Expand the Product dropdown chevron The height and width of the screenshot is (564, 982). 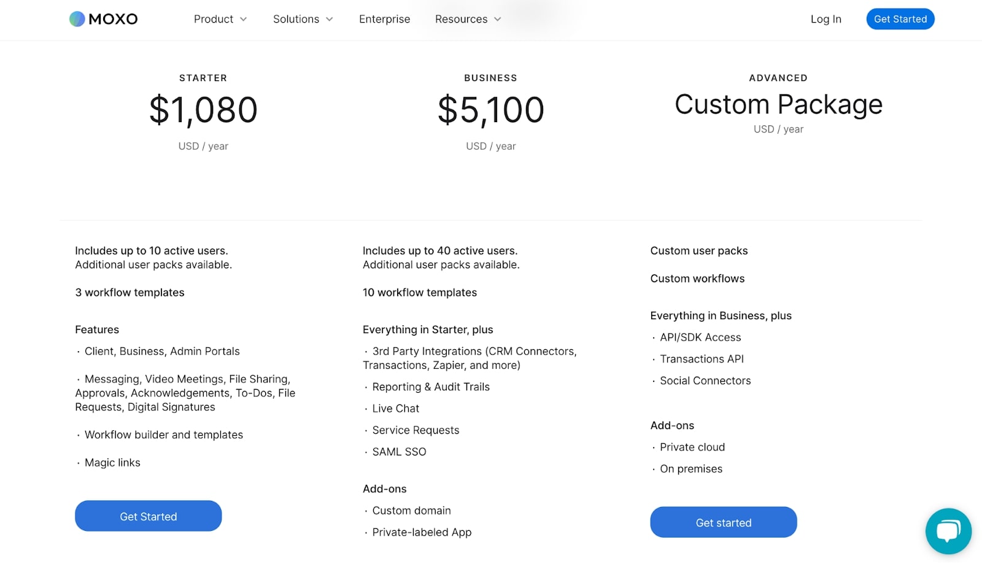point(244,19)
